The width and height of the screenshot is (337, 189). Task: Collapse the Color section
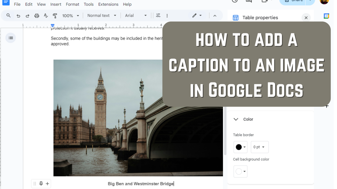[236, 119]
